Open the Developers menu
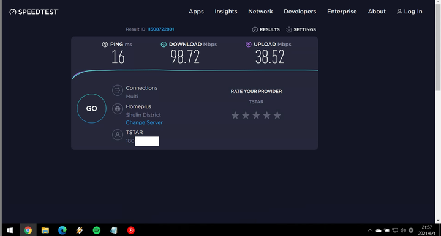The width and height of the screenshot is (441, 236). [x=300, y=12]
